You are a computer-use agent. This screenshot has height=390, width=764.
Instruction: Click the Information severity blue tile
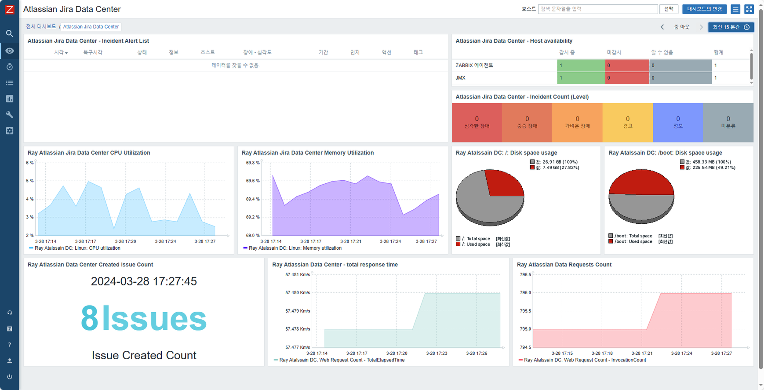(678, 123)
